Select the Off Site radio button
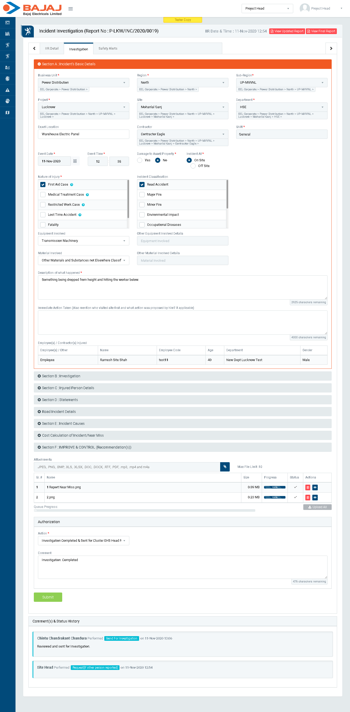 [193, 166]
